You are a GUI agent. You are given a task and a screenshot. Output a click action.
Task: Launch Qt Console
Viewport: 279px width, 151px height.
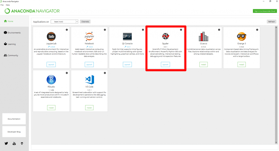(x=128, y=64)
